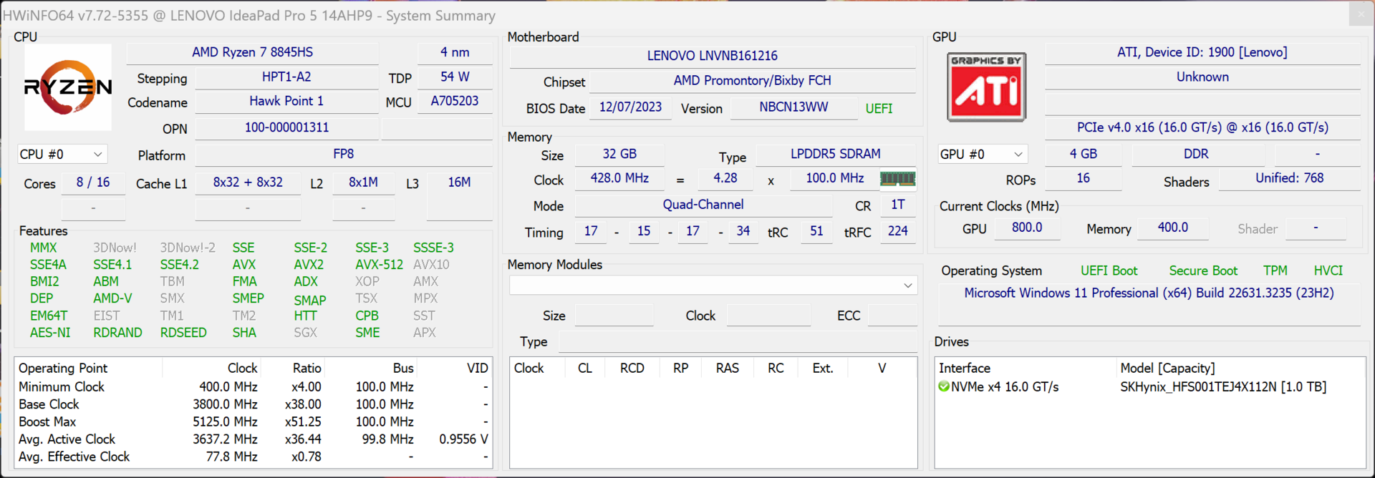Close the System Summary window

[1361, 14]
